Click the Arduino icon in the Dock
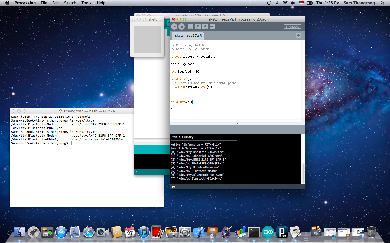 click(x=268, y=232)
